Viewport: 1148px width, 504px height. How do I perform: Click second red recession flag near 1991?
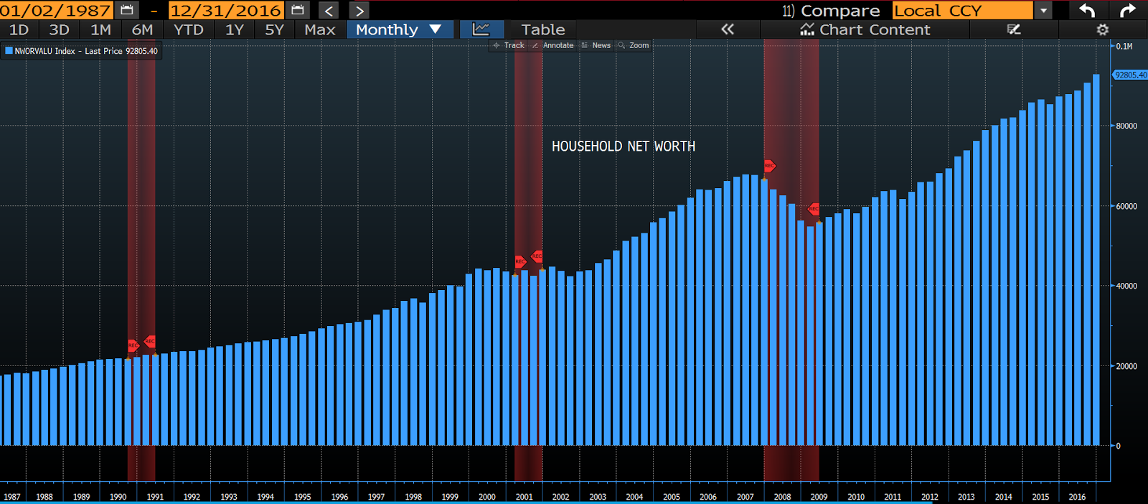pyautogui.click(x=150, y=341)
